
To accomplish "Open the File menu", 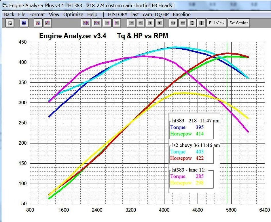I will pos(22,14).
